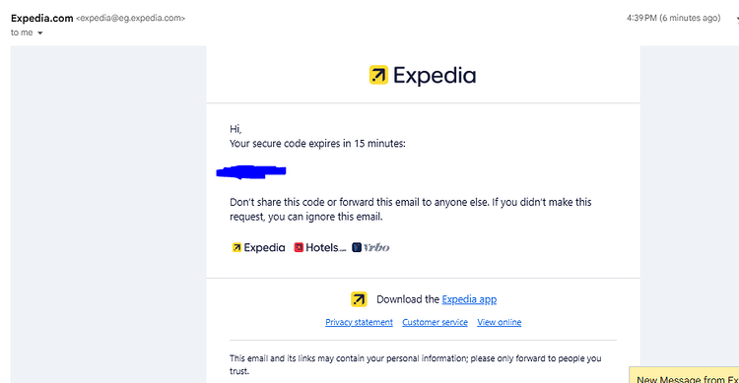Viewport: 739px width, 383px height.
Task: Open the Expedia app download link
Action: coord(469,299)
